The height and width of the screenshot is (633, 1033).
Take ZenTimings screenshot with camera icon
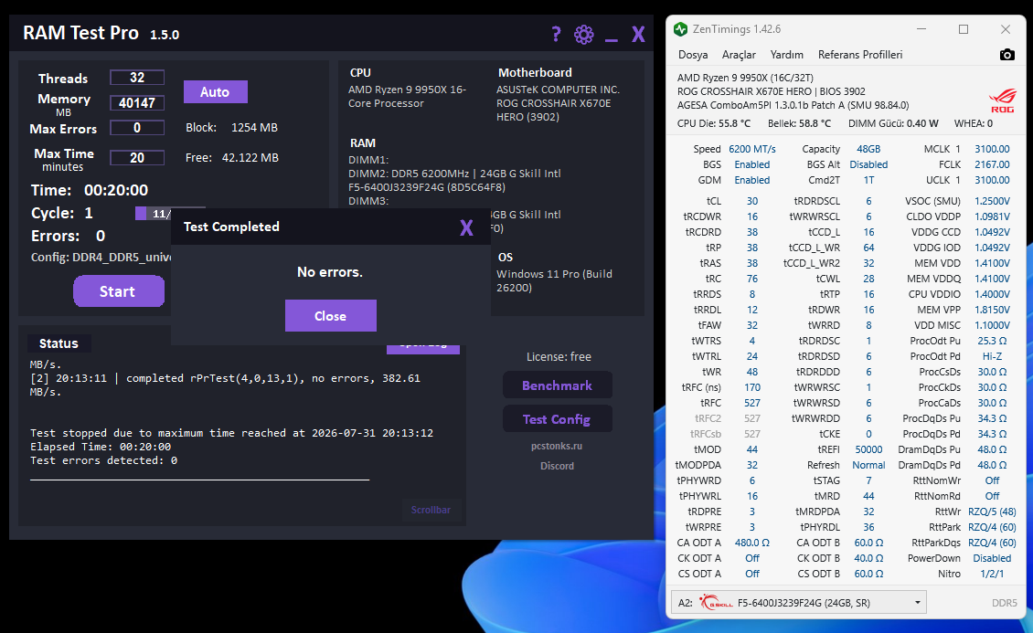point(1006,55)
